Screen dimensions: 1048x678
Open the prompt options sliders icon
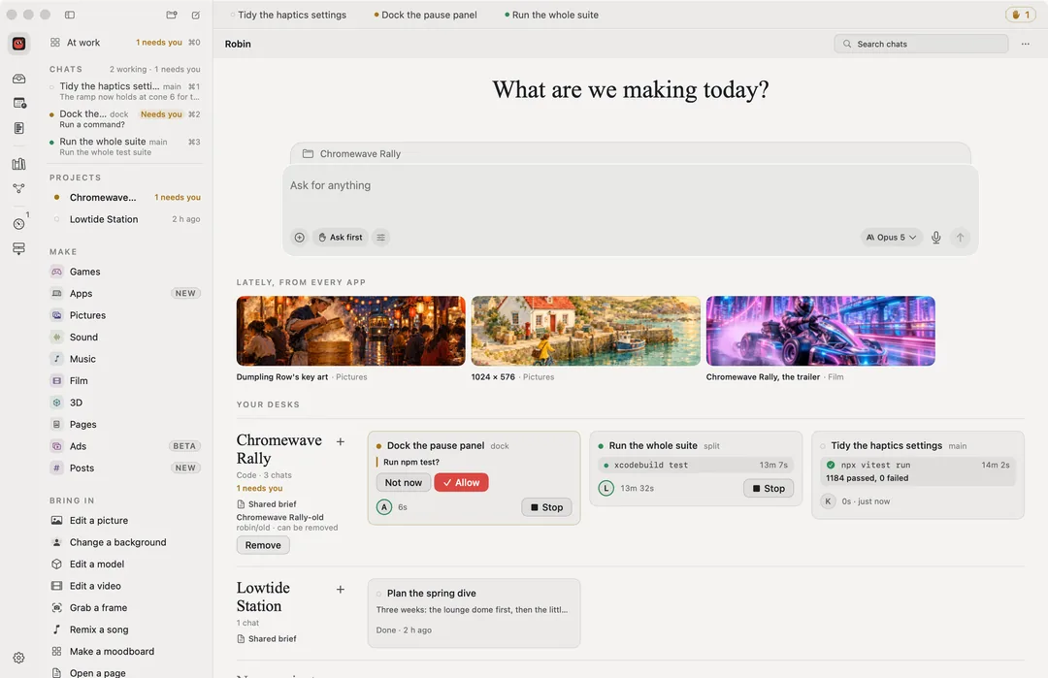[x=381, y=237]
